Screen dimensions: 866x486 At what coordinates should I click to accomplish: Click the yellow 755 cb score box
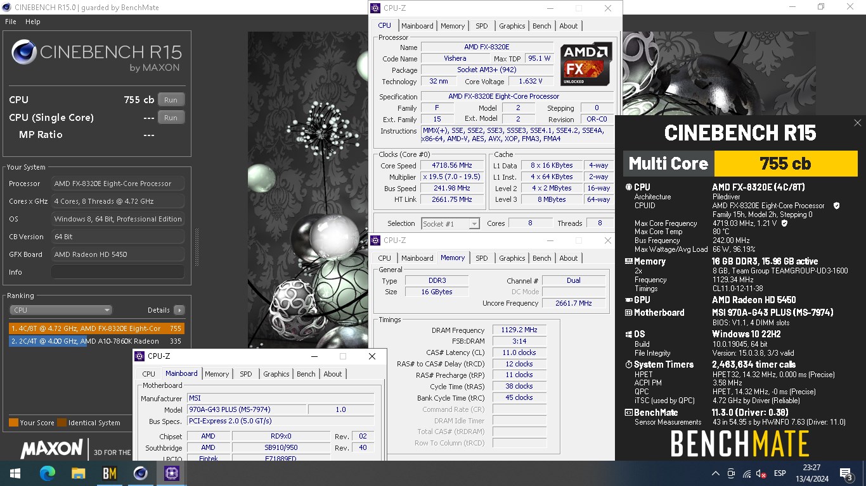pos(785,163)
